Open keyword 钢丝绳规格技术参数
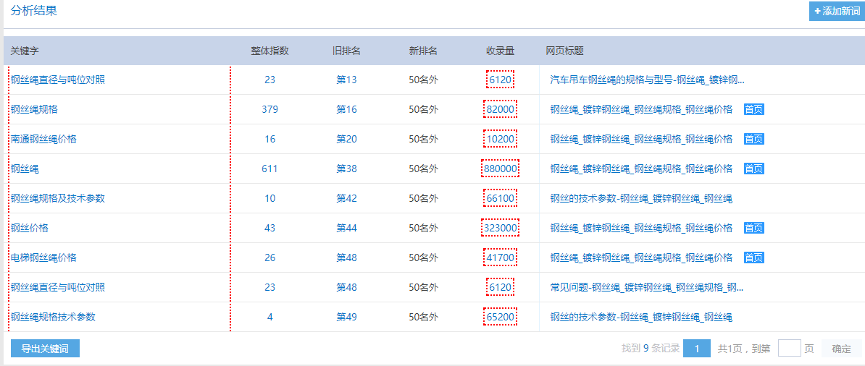Screen dimensions: 865x366 click(53, 317)
